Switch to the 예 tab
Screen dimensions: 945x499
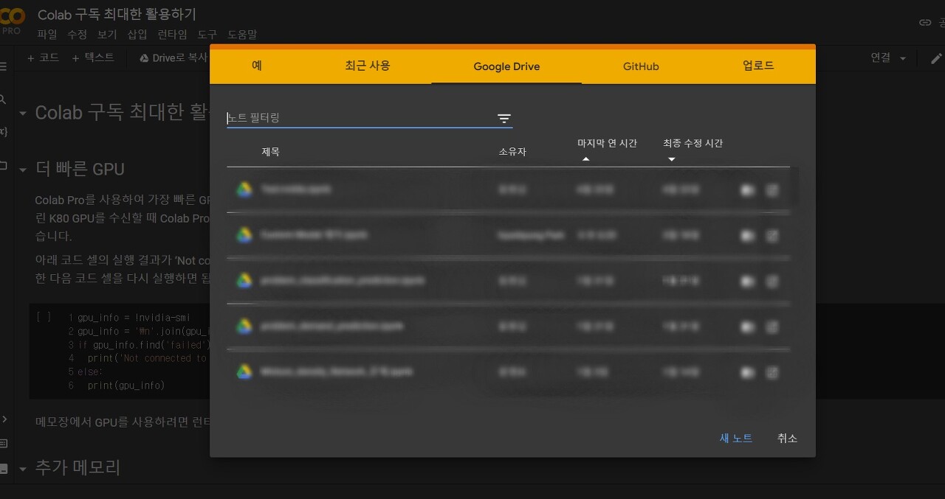tap(257, 66)
